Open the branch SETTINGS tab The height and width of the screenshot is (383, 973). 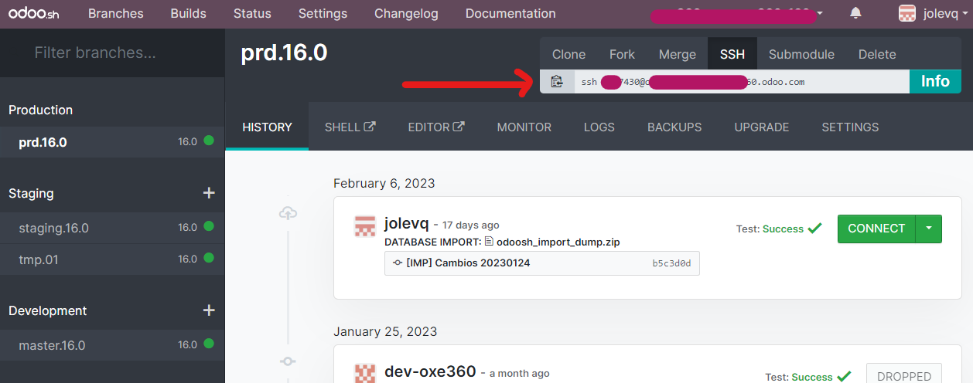click(850, 127)
